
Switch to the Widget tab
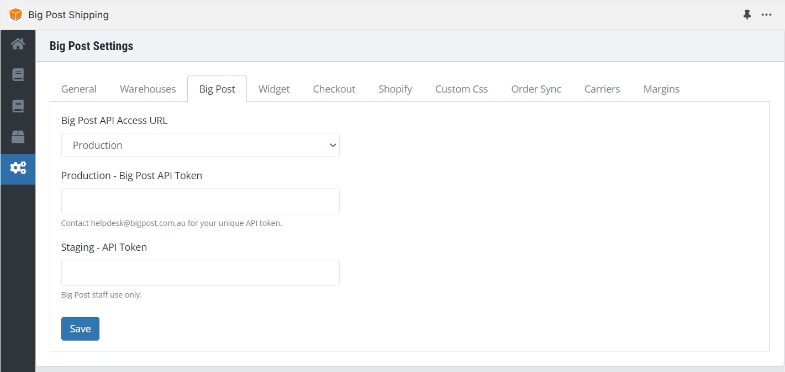pyautogui.click(x=274, y=89)
